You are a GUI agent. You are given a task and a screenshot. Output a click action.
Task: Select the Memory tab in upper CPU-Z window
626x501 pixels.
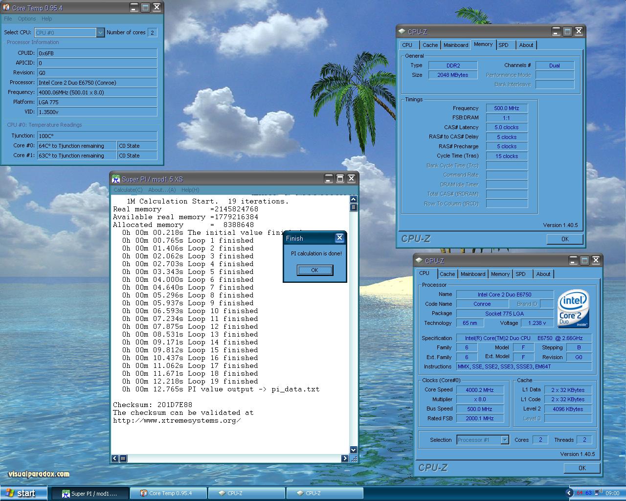tap(483, 45)
